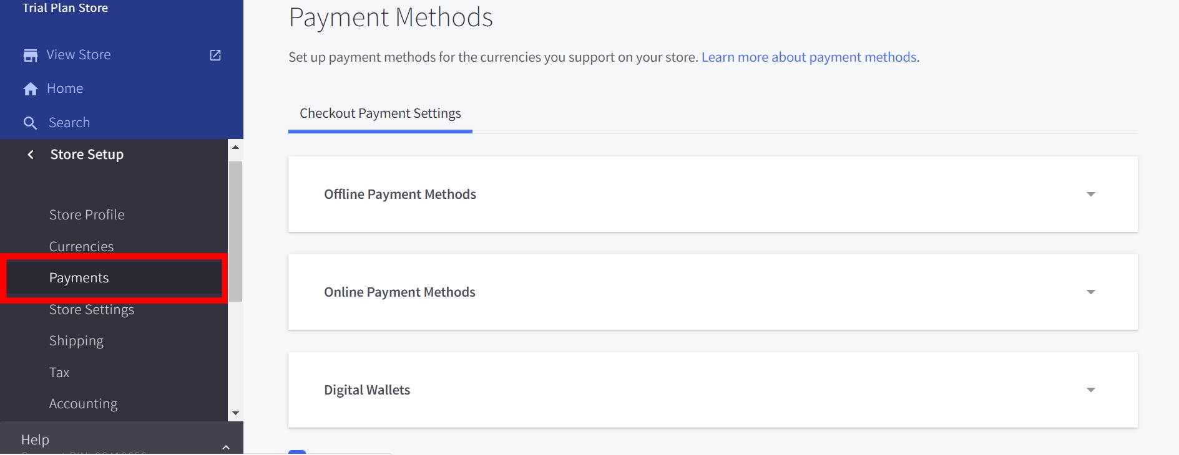1179x455 pixels.
Task: Open Store Profile in sidebar
Action: pyautogui.click(x=87, y=215)
